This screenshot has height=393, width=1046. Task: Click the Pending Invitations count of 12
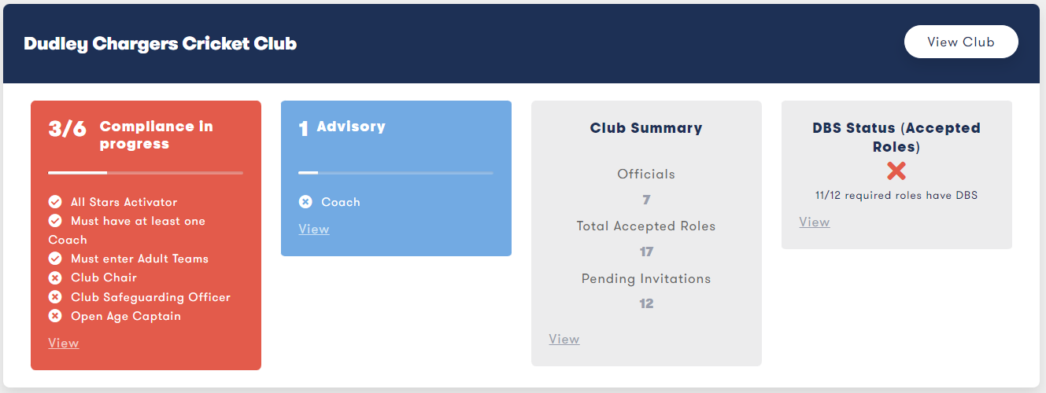[646, 303]
